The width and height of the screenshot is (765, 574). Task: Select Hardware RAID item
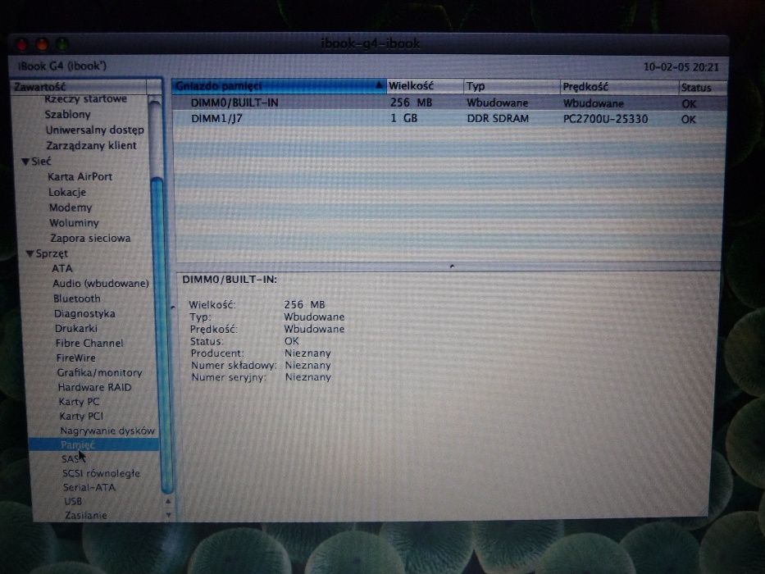point(94,388)
